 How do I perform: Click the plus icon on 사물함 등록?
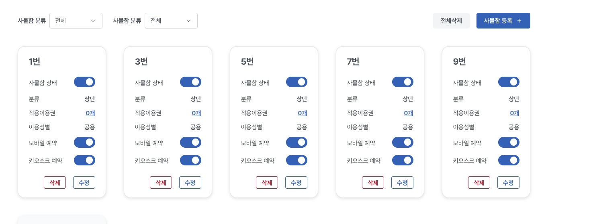(519, 21)
